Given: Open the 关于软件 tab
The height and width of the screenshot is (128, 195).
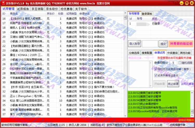Looking at the screenshot, I should pyautogui.click(x=81, y=9).
